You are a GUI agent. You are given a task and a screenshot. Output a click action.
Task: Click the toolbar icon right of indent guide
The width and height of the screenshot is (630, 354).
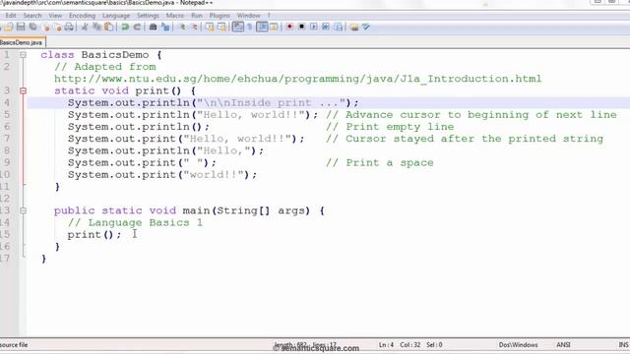click(x=274, y=27)
